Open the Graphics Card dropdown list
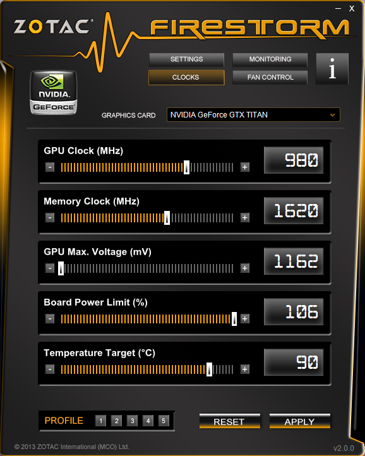Viewport: 365px width, 456px height. [x=253, y=115]
